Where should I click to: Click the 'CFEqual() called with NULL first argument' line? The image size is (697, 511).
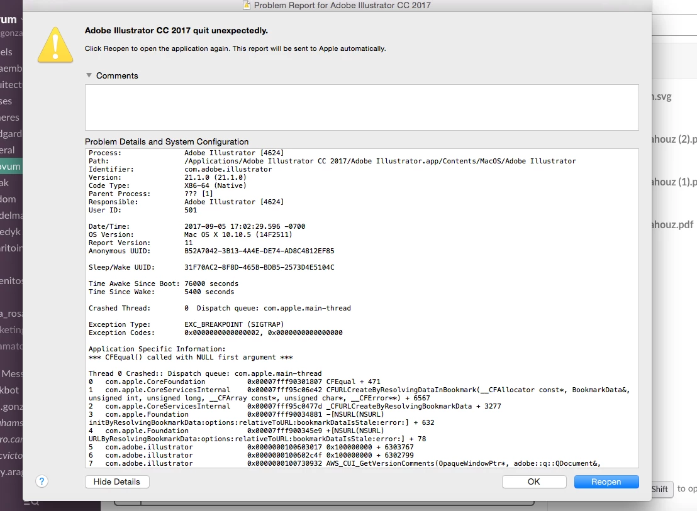(x=190, y=357)
